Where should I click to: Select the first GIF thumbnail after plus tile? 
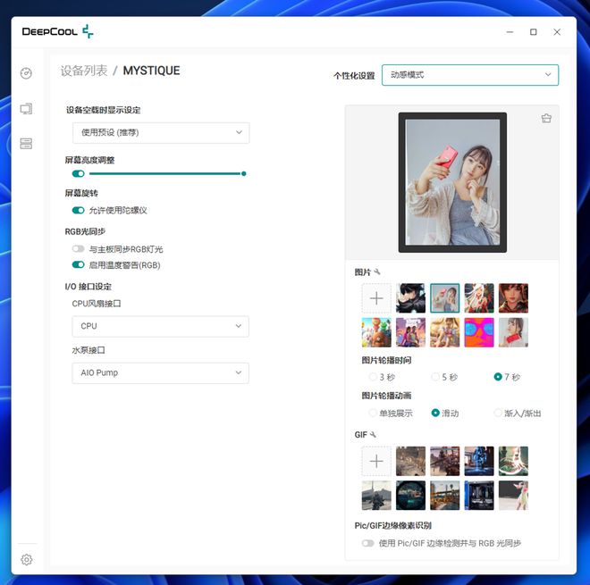point(410,461)
